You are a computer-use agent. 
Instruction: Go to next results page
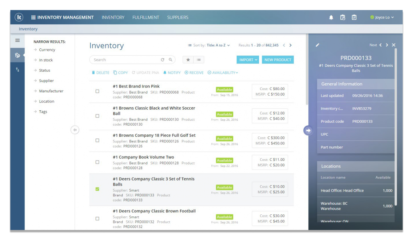coord(291,45)
